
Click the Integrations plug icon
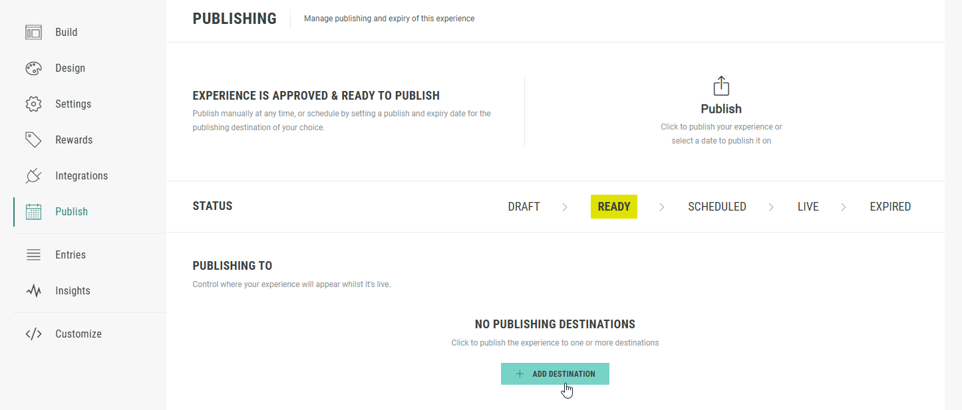33,175
